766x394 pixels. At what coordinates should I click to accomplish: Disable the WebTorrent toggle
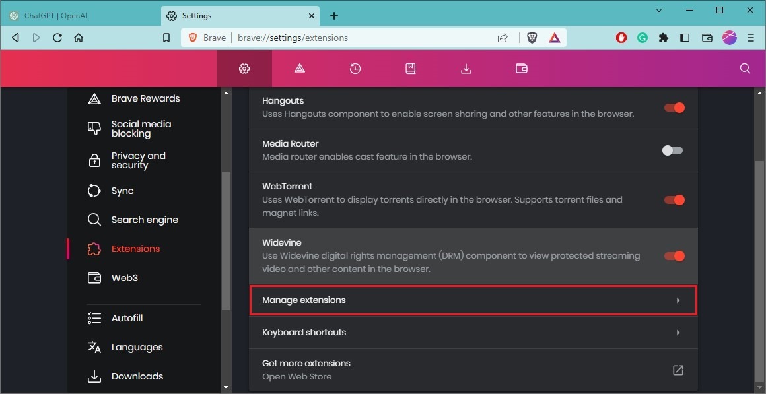click(674, 199)
